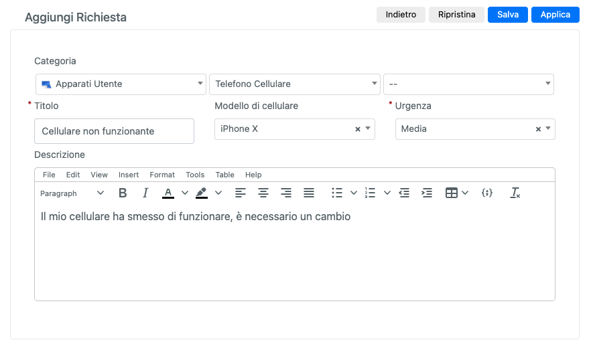The width and height of the screenshot is (593, 348).
Task: Insert code sample with braces icon
Action: (487, 193)
